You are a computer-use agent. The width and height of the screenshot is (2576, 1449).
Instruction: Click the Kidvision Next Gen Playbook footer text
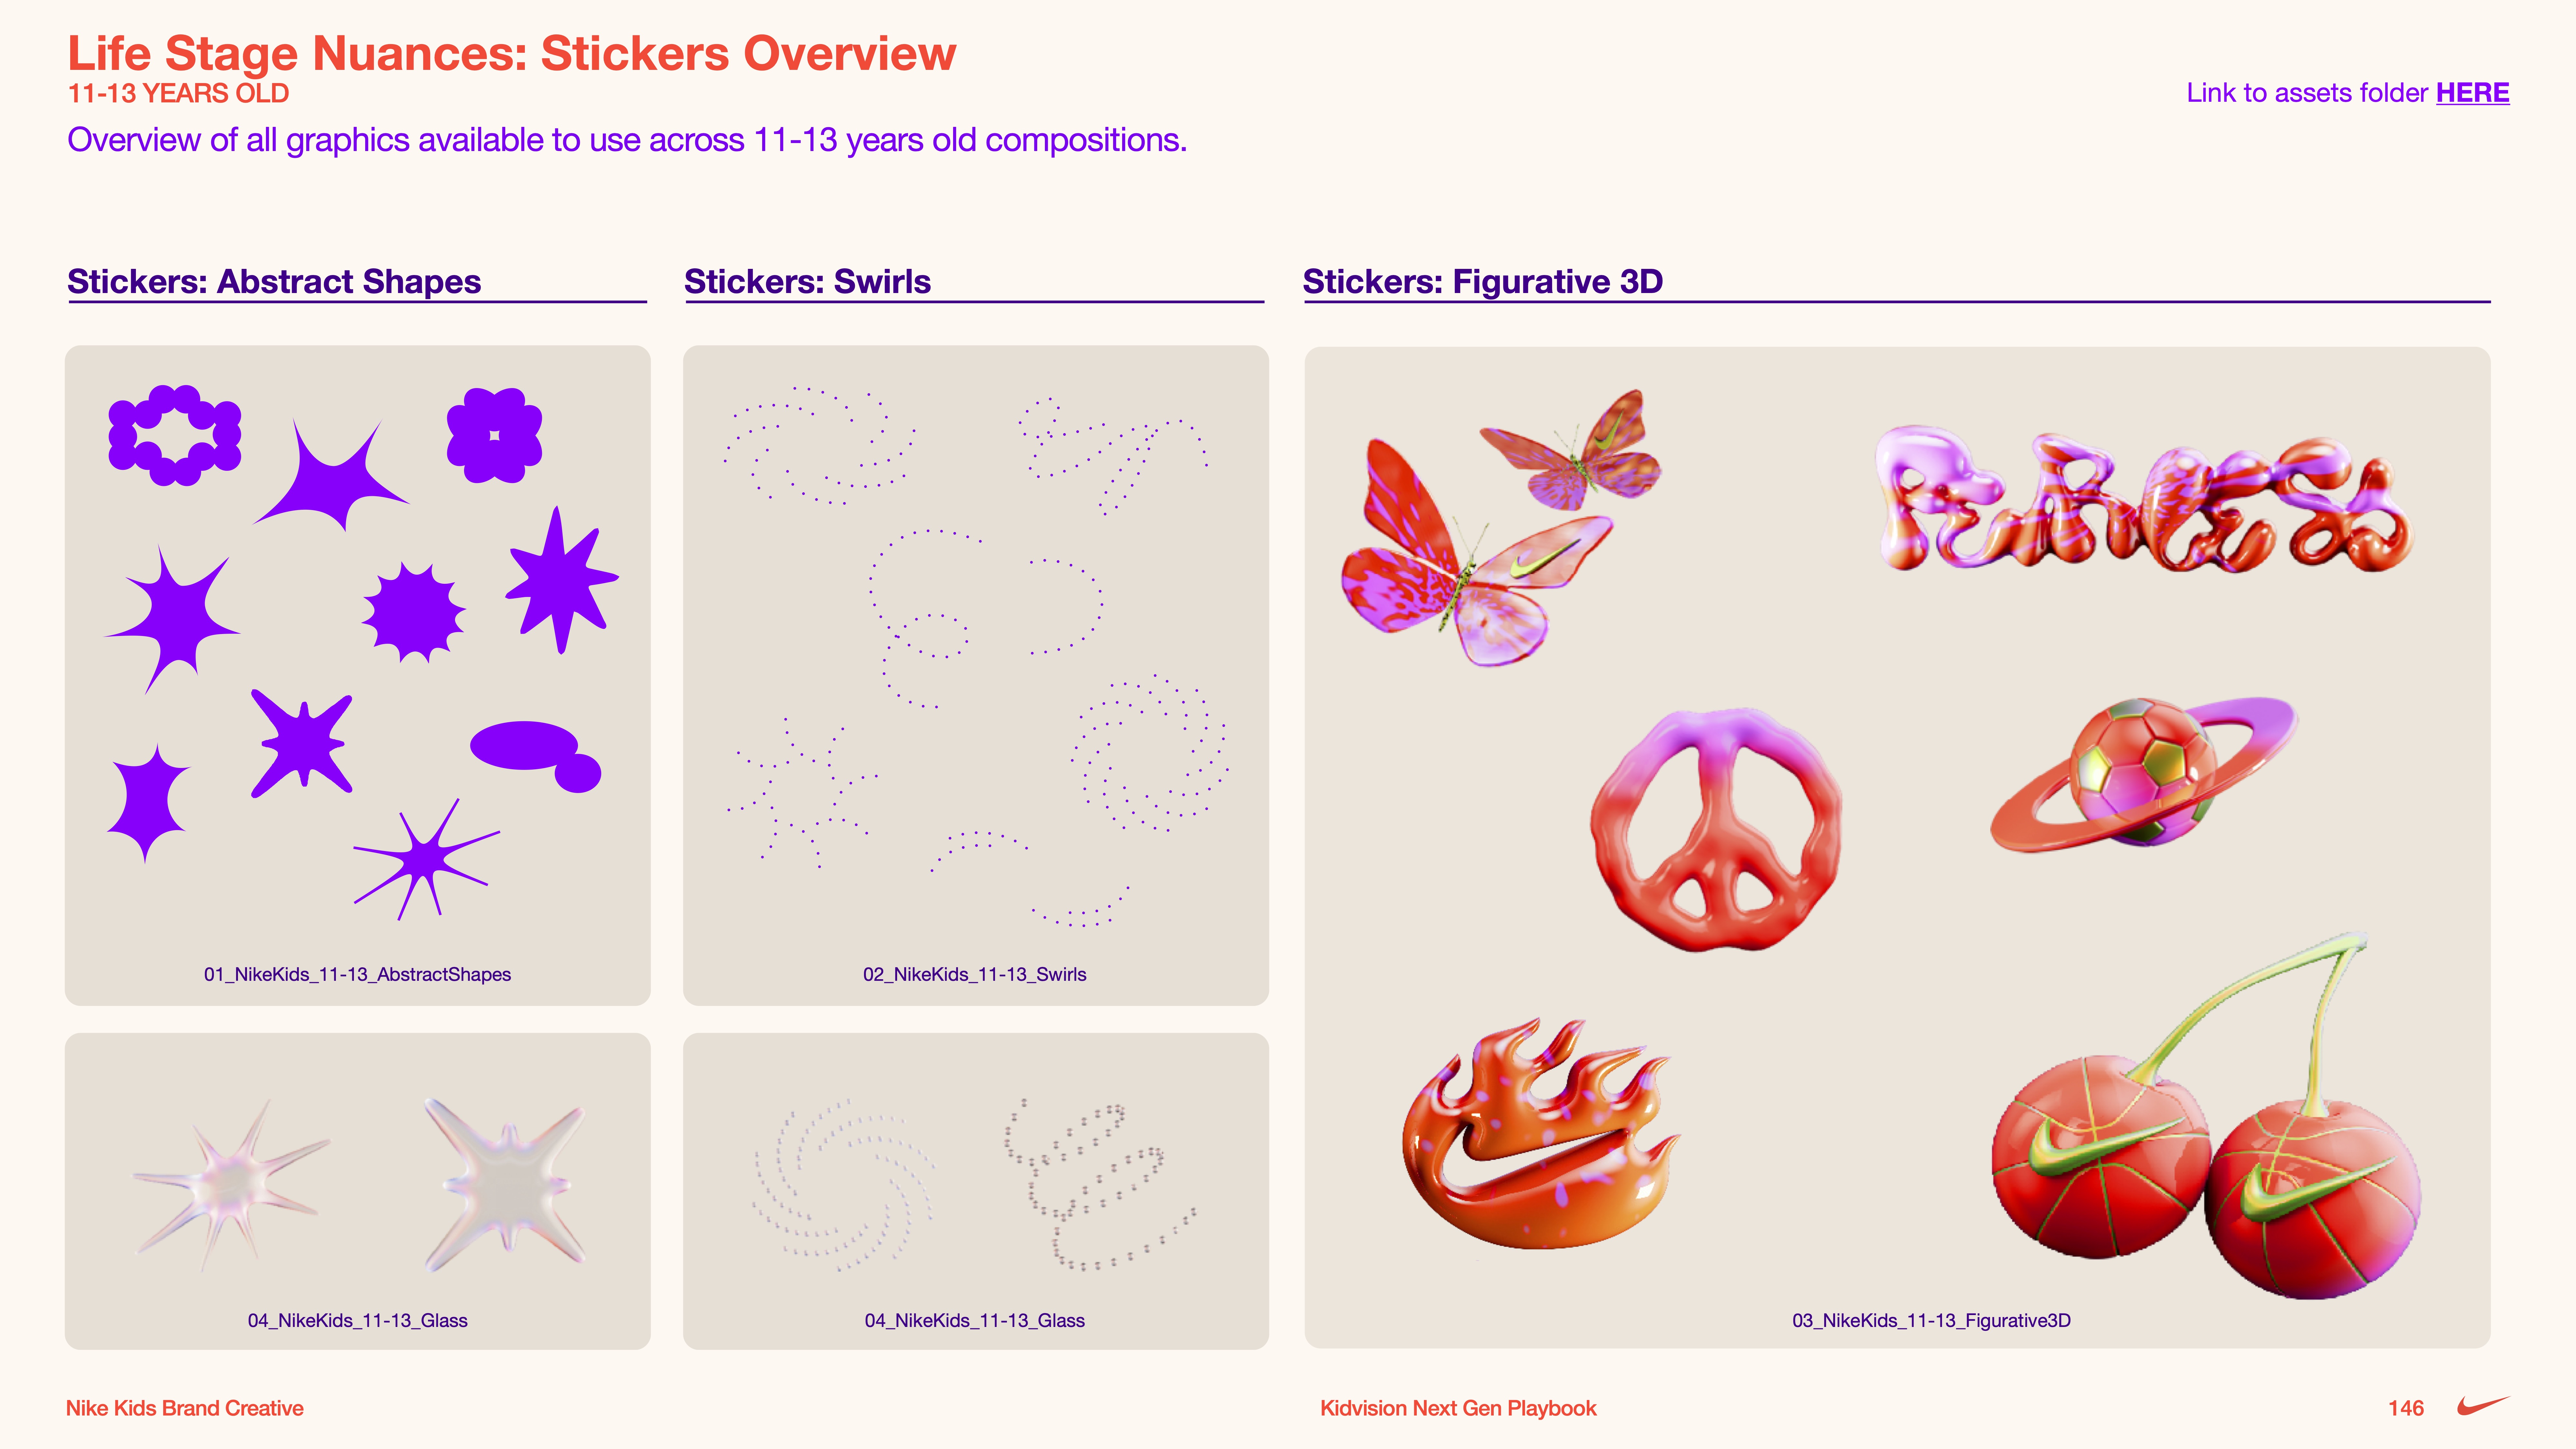1458,1408
